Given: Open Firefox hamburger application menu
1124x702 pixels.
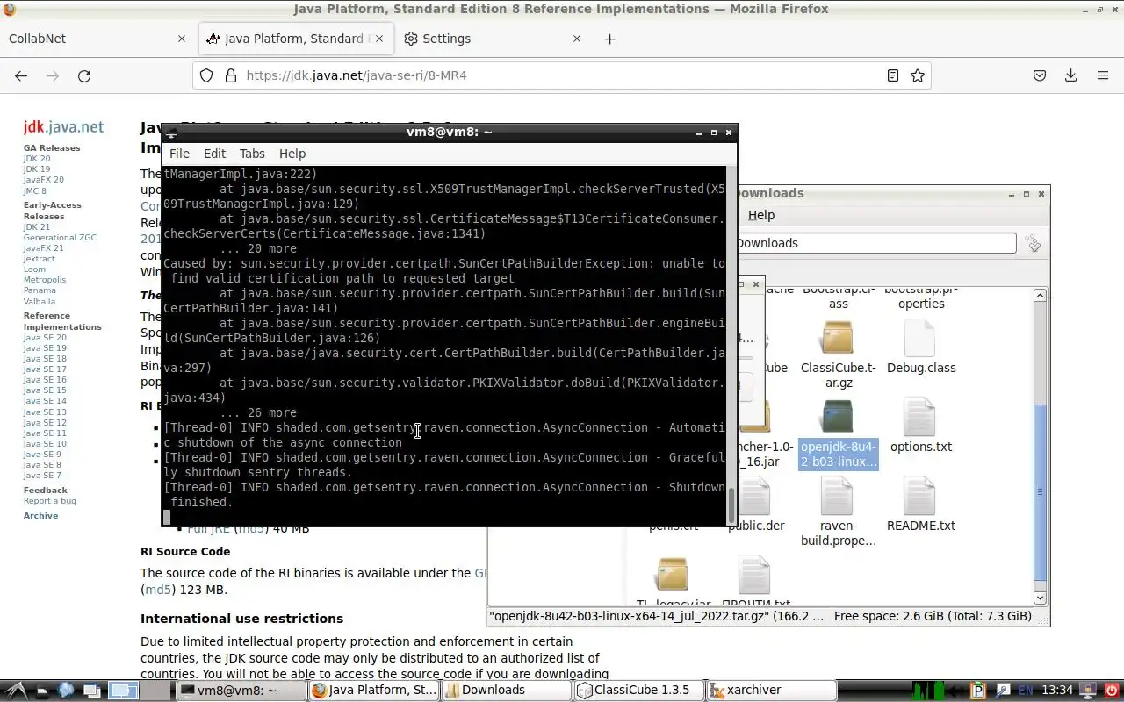Looking at the screenshot, I should point(1103,75).
